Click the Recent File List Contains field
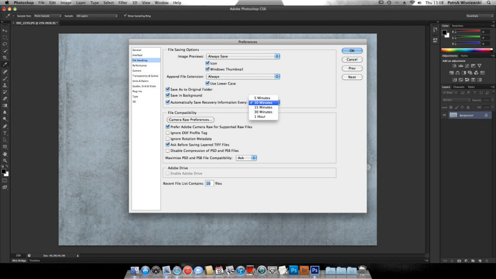Image resolution: width=496 pixels, height=279 pixels. click(x=209, y=184)
